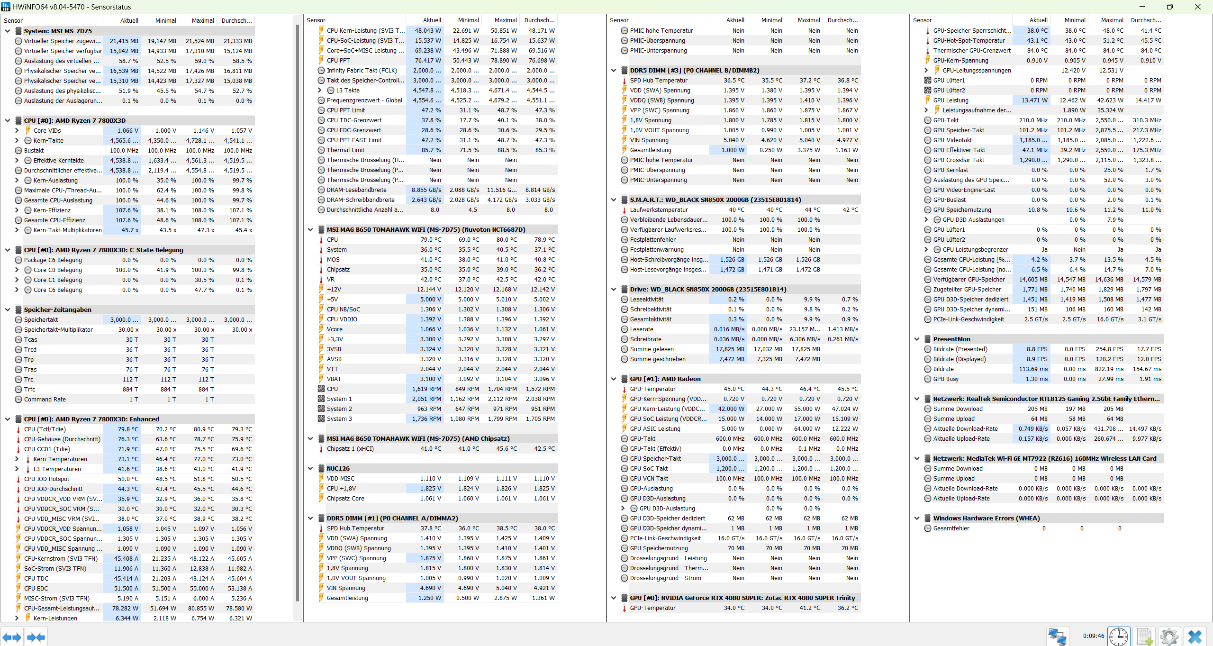Screen dimensions: 1213x646
Task: Click the shrink panels arrows button
Action: 36,637
